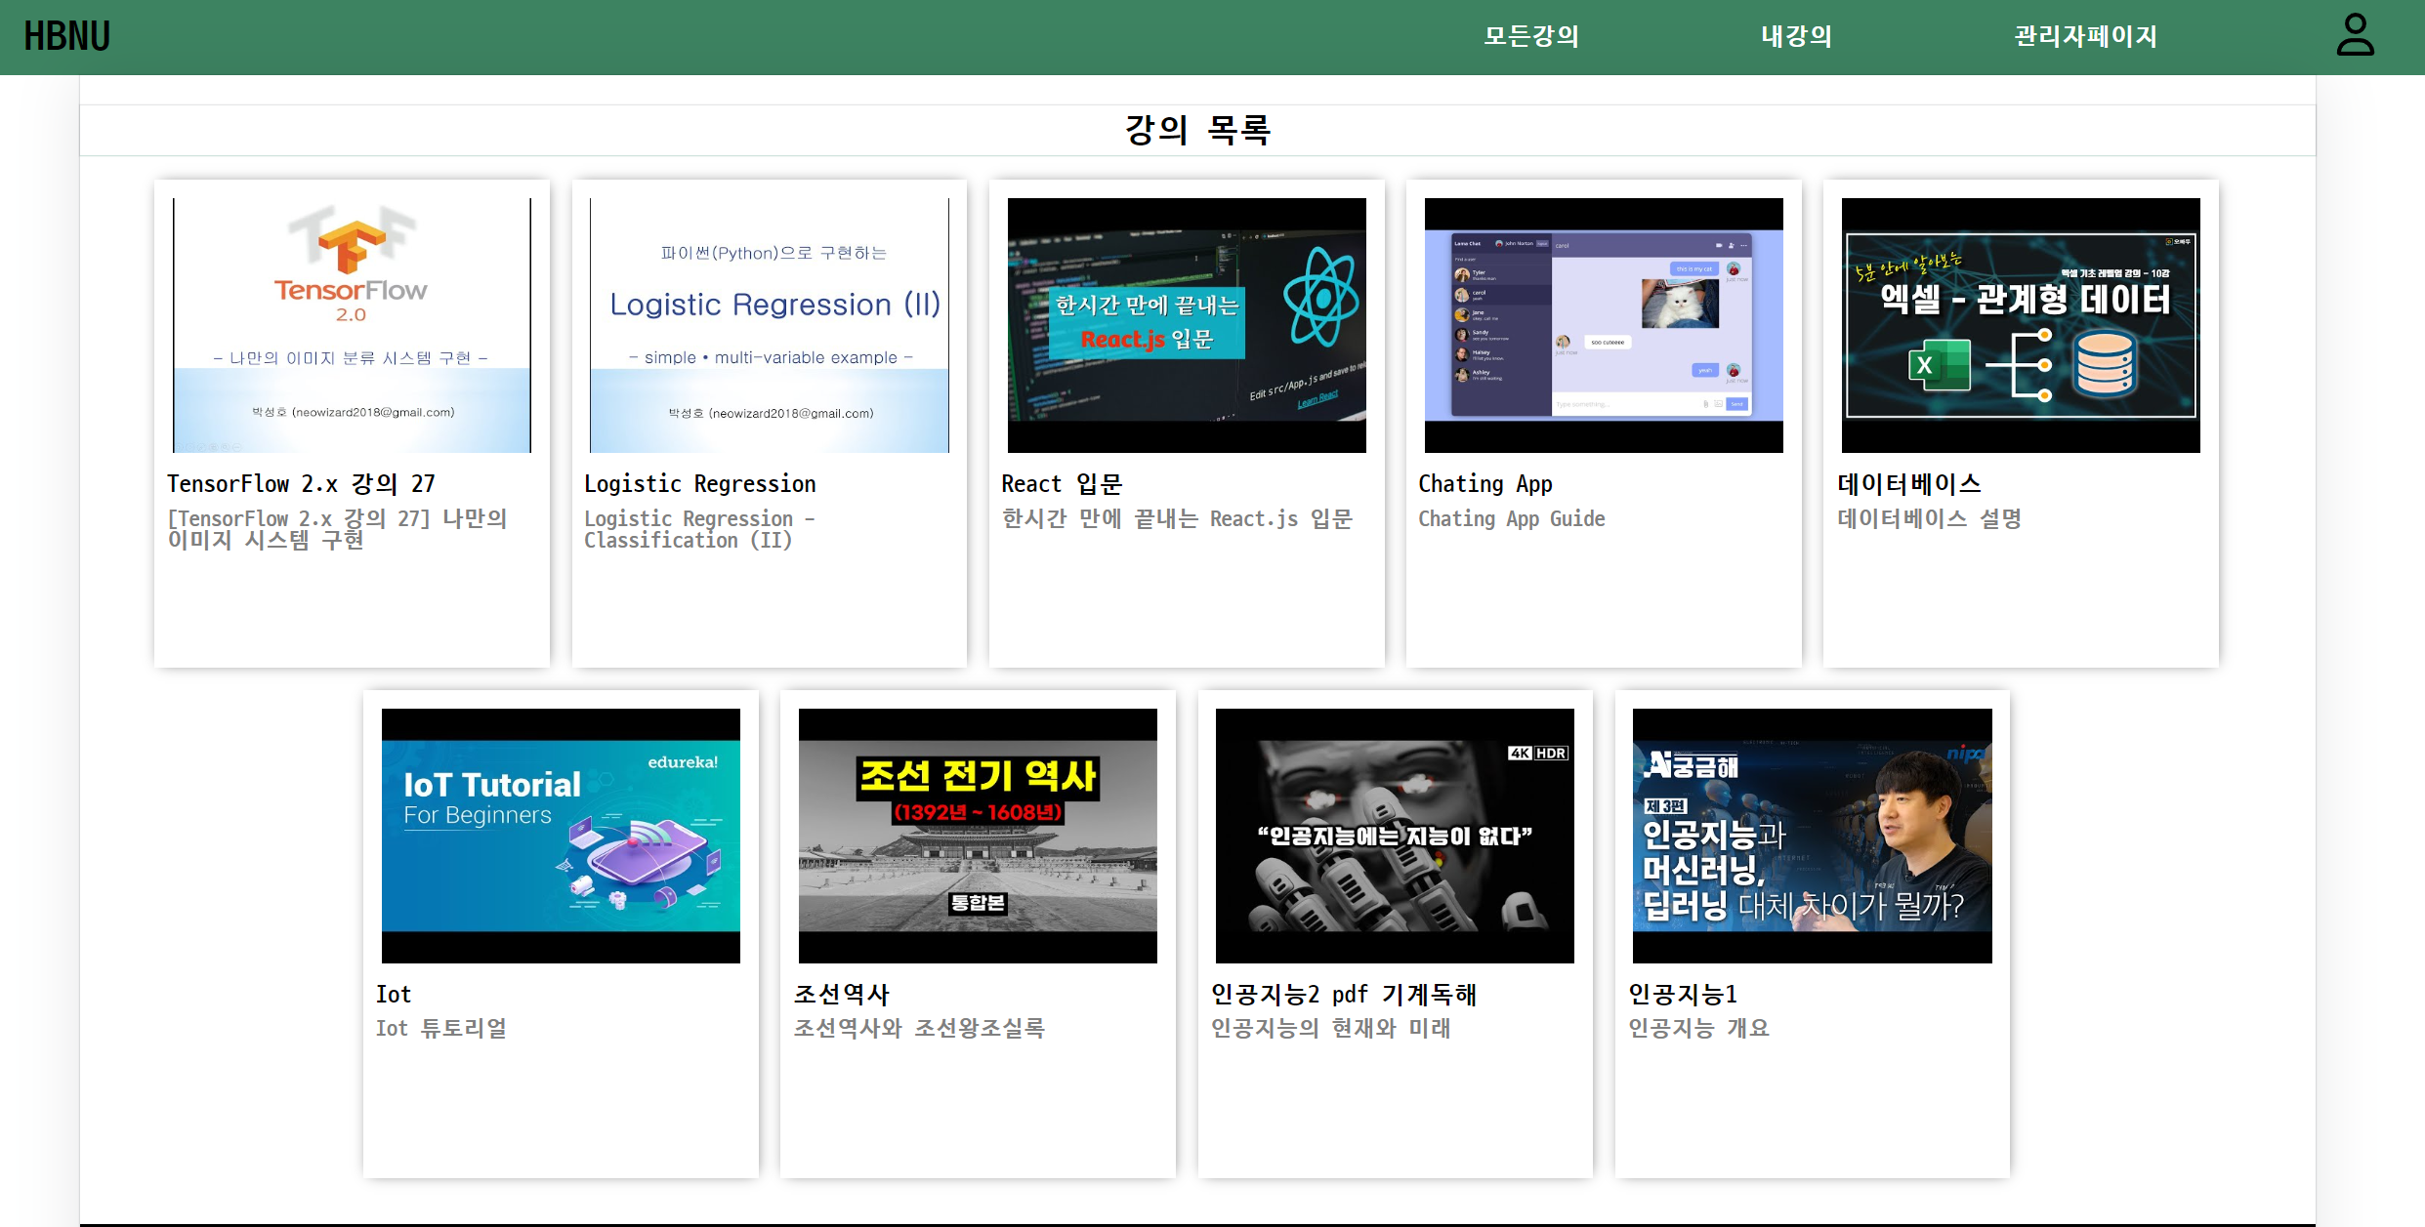Click description '한시간 만에 끝내는 React.js 입문'
2425x1227 pixels.
[x=1177, y=519]
